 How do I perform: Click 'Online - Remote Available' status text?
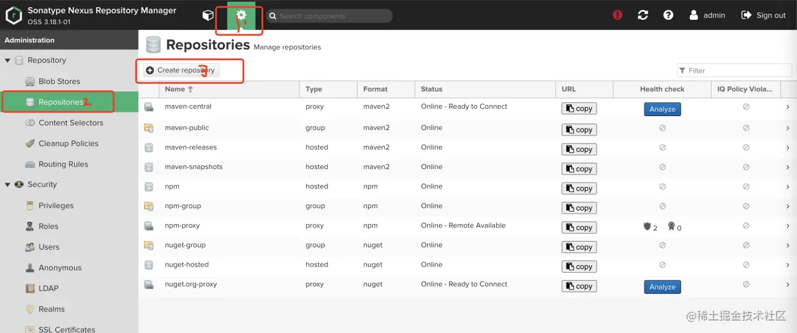(x=463, y=226)
